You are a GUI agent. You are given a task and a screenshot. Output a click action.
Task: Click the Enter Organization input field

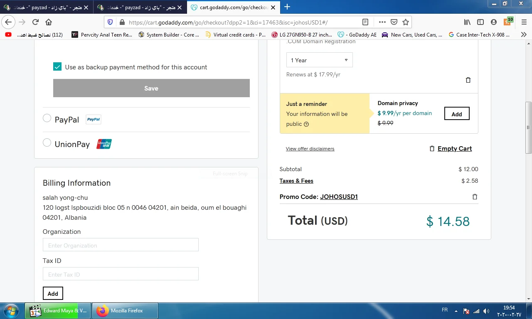[121, 245]
